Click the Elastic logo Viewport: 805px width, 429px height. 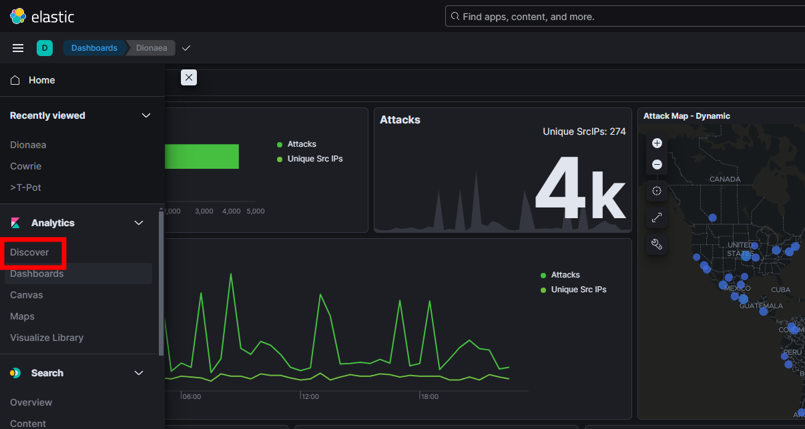click(42, 16)
